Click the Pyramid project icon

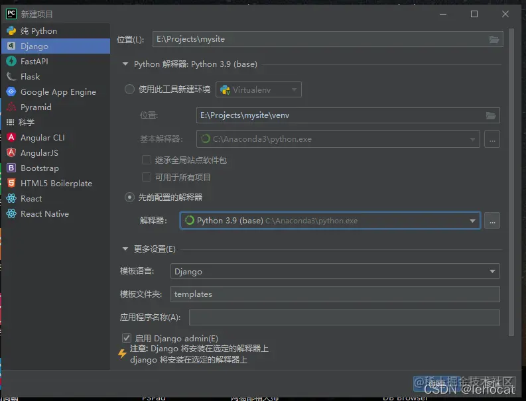pos(11,107)
